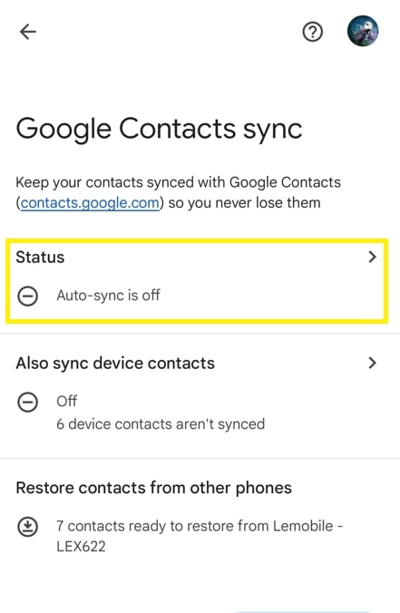
Task: Tap '7 contacts ready to restore' entry
Action: point(200,536)
